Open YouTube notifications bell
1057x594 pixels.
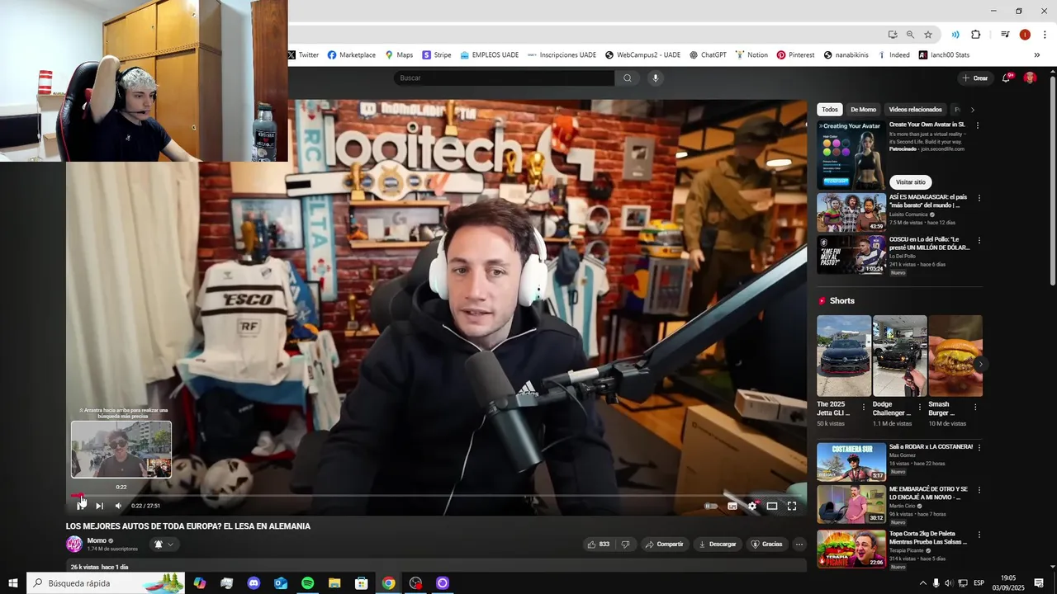pos(1007,78)
